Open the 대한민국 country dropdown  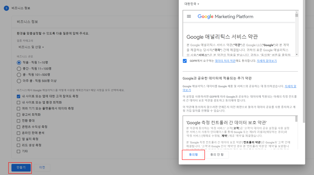pyautogui.click(x=192, y=4)
